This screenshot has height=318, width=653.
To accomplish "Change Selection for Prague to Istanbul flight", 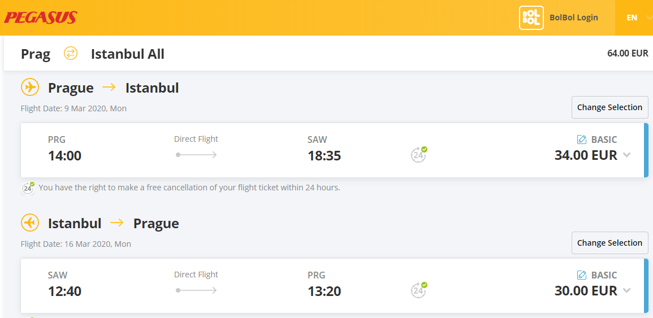I will point(609,107).
